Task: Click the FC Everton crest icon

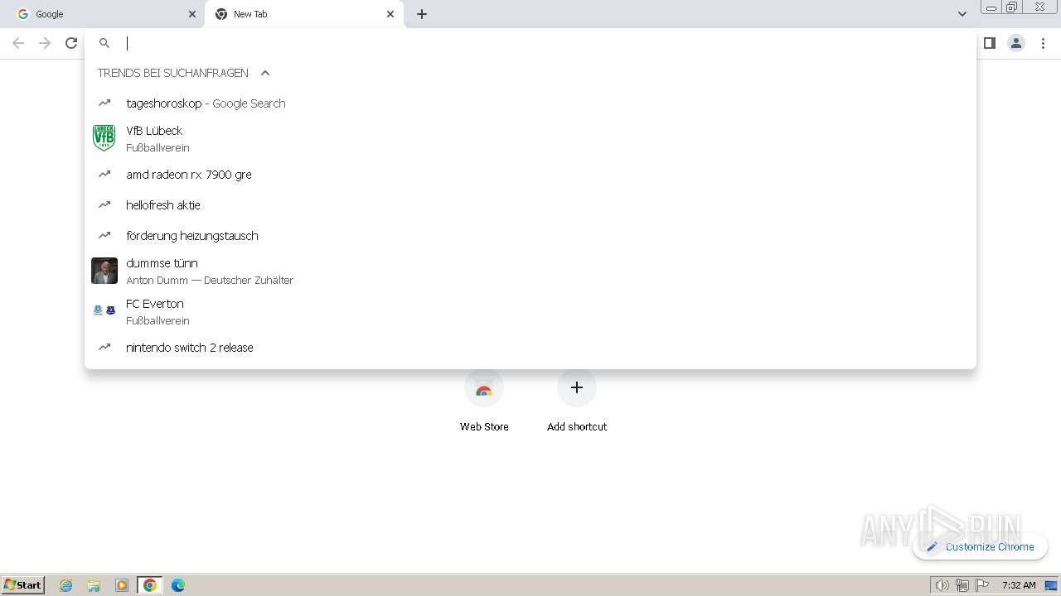Action: (104, 310)
